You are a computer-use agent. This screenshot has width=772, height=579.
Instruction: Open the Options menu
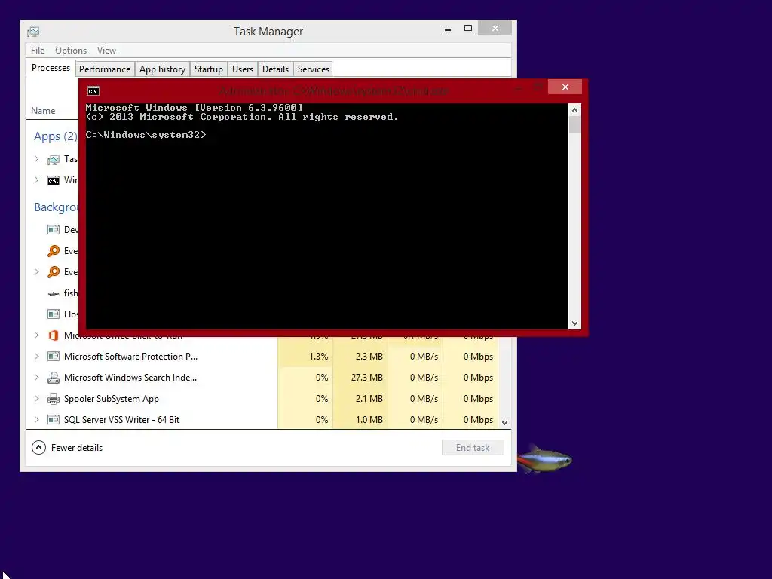pyautogui.click(x=70, y=51)
